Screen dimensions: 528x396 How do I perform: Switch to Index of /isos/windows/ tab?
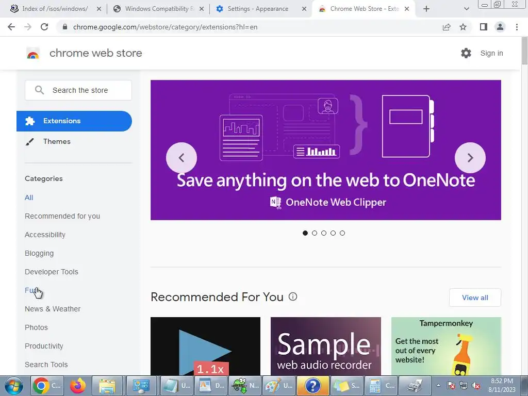tap(56, 9)
